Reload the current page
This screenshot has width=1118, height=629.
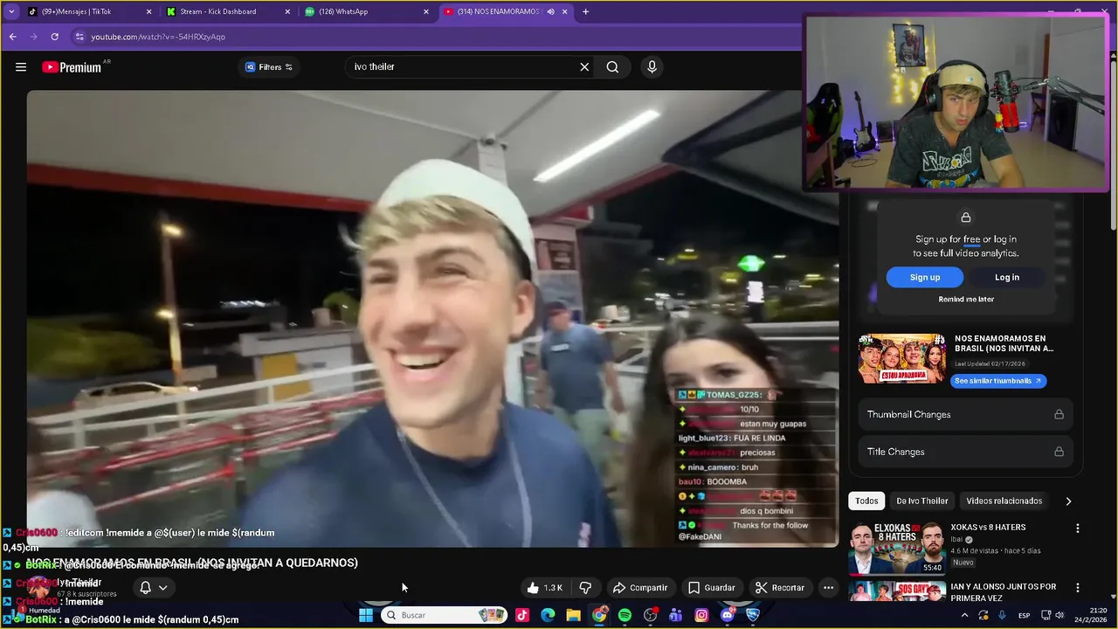55,37
